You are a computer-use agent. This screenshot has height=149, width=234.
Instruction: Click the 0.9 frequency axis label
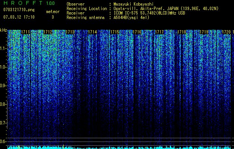(x=3, y=86)
